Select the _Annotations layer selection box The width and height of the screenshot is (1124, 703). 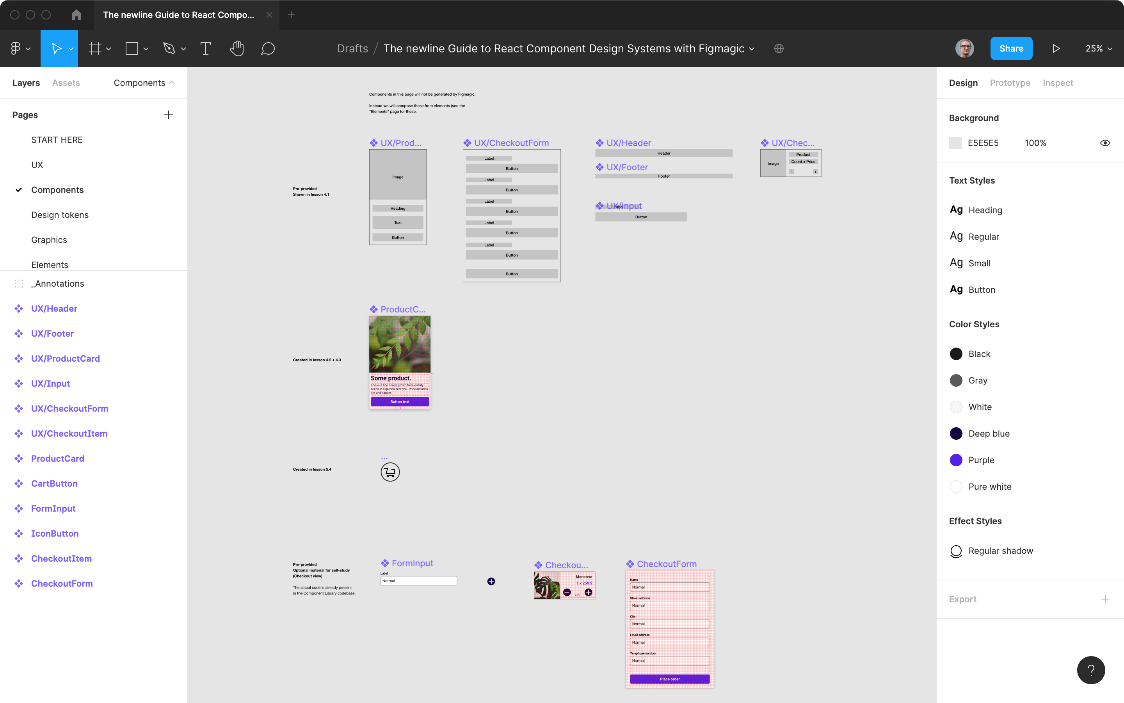[x=19, y=283]
